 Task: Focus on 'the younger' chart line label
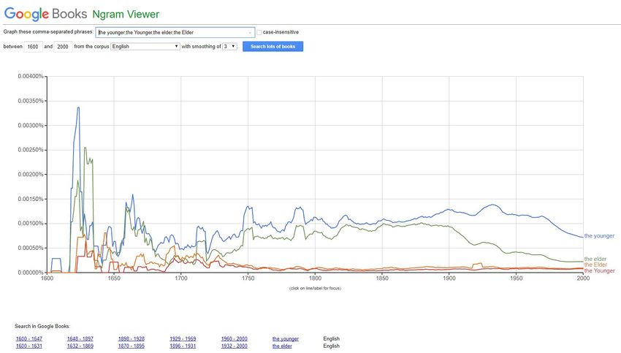click(599, 236)
